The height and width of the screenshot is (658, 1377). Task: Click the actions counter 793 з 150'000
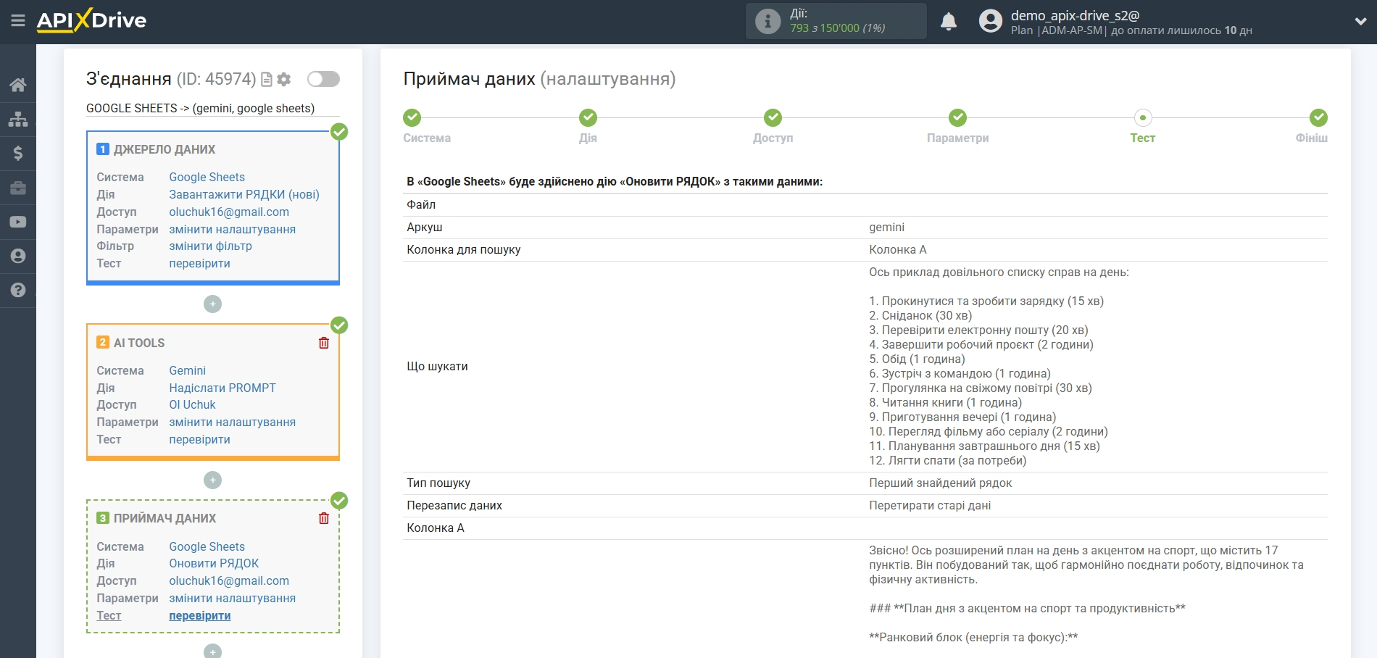[x=837, y=28]
